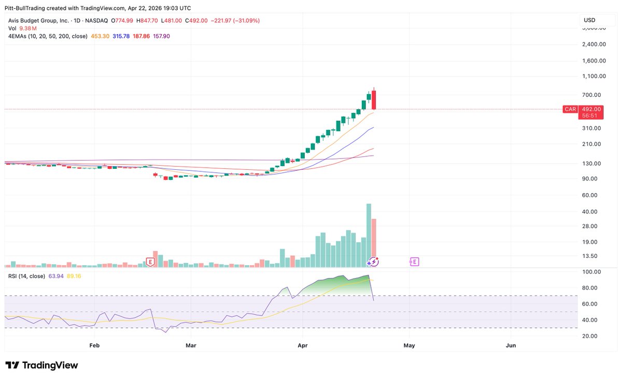Screen dimensions: 622x379
Task: Click the 310.00 price scale label
Action: point(591,128)
